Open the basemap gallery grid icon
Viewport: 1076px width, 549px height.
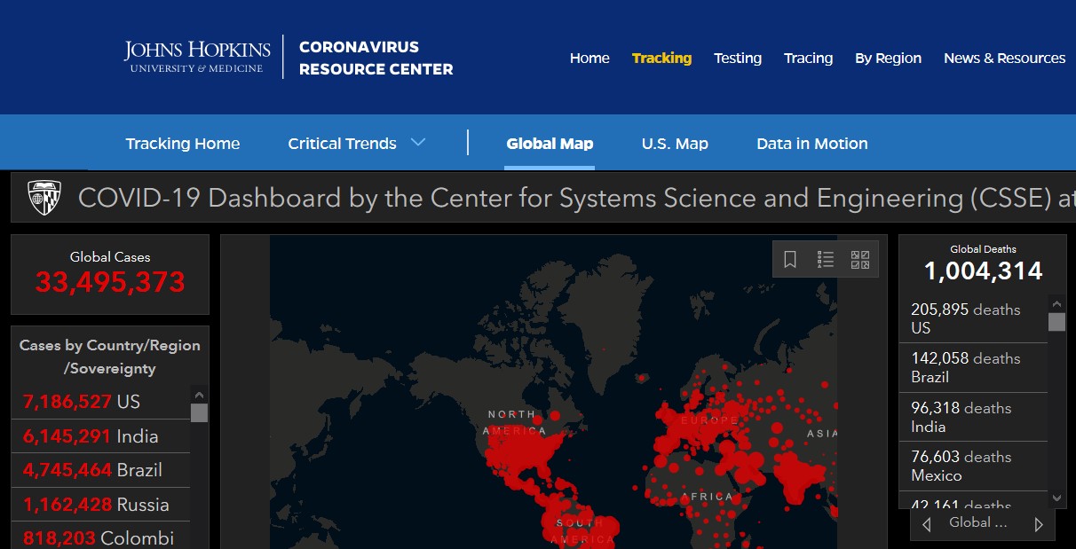point(860,259)
